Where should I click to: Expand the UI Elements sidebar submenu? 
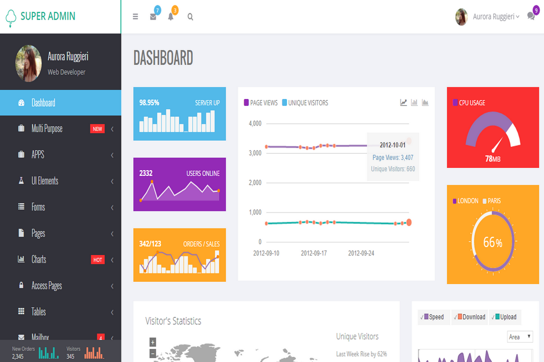(45, 181)
